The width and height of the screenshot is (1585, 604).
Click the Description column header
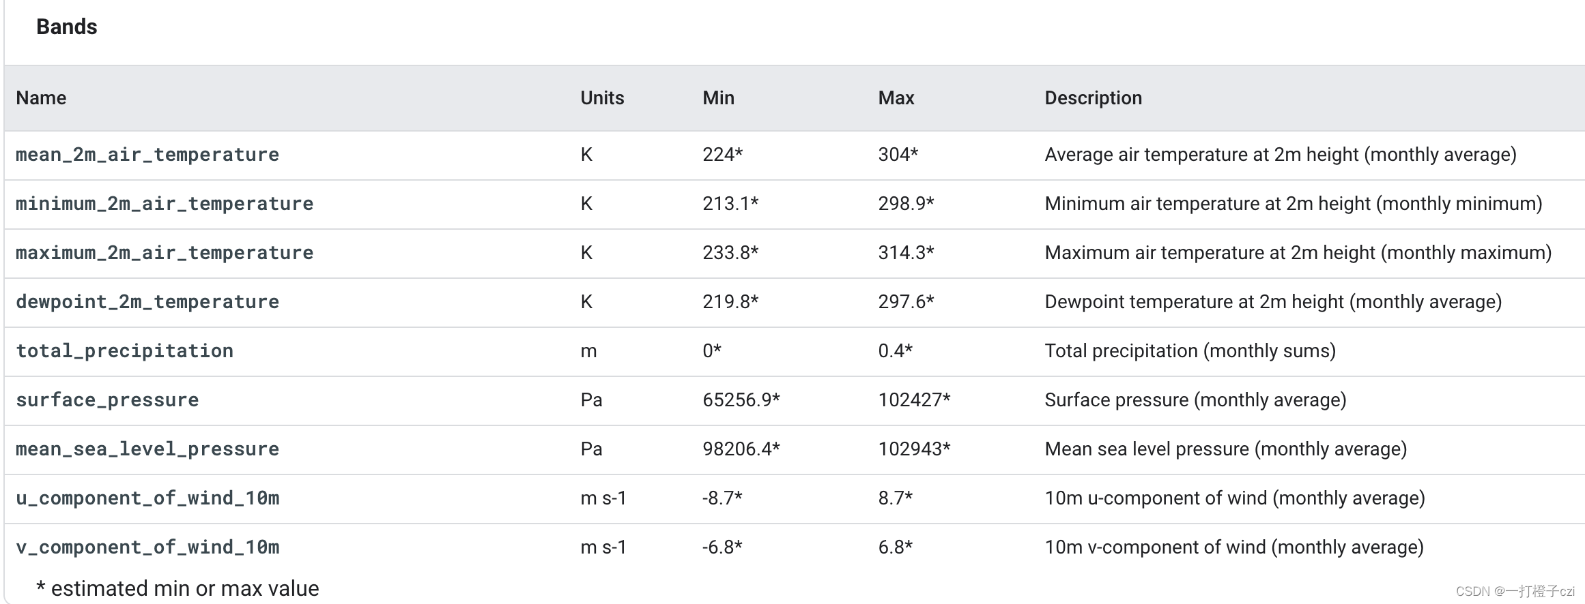[x=1093, y=98]
